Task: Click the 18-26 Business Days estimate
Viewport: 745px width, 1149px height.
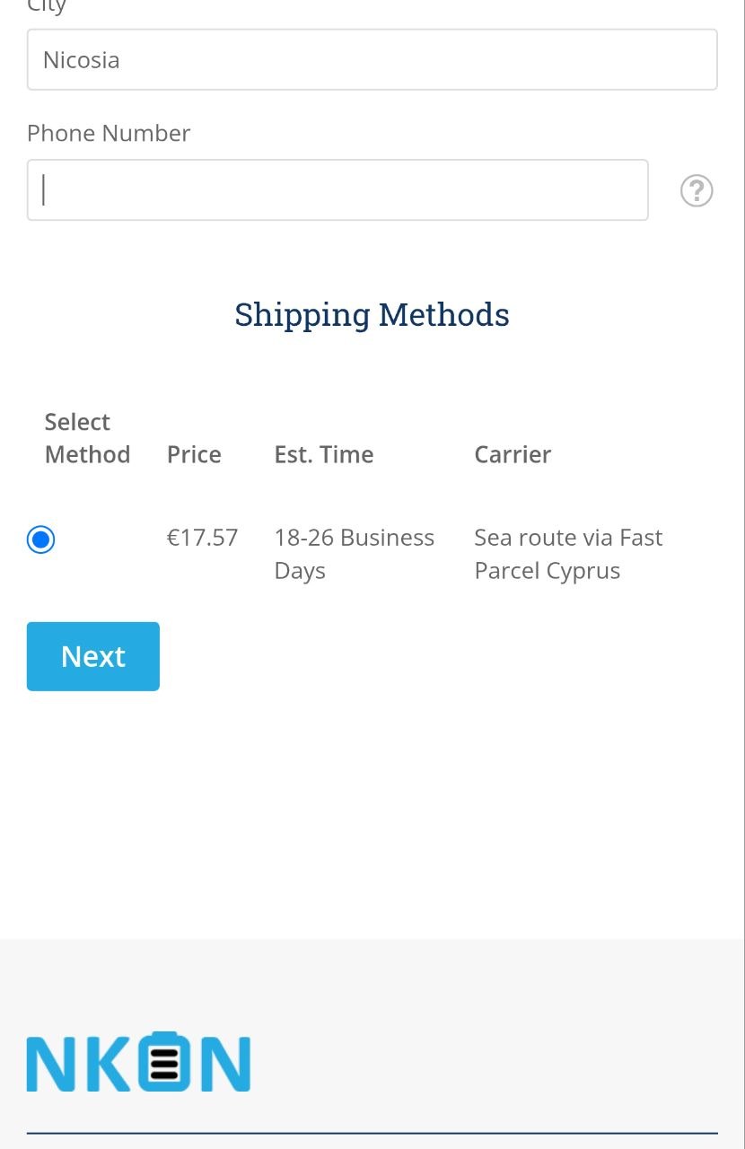Action: click(x=354, y=554)
